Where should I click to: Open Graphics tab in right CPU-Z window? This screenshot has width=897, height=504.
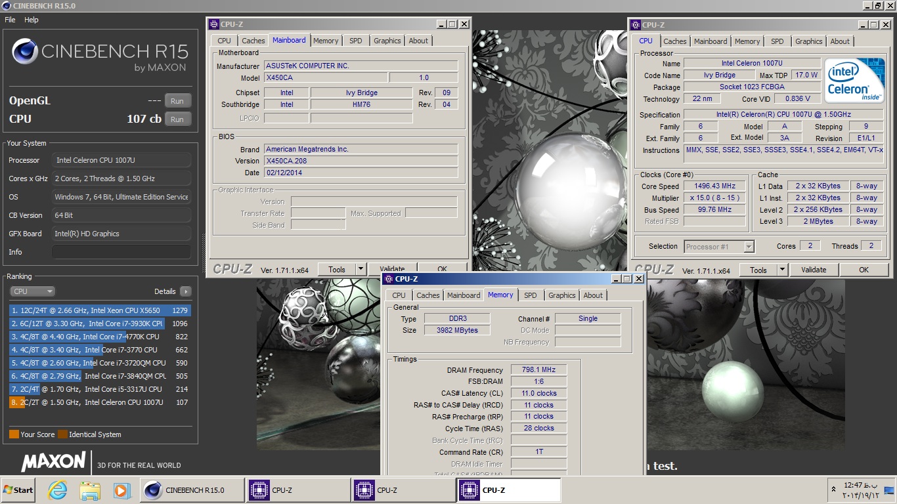click(x=809, y=41)
